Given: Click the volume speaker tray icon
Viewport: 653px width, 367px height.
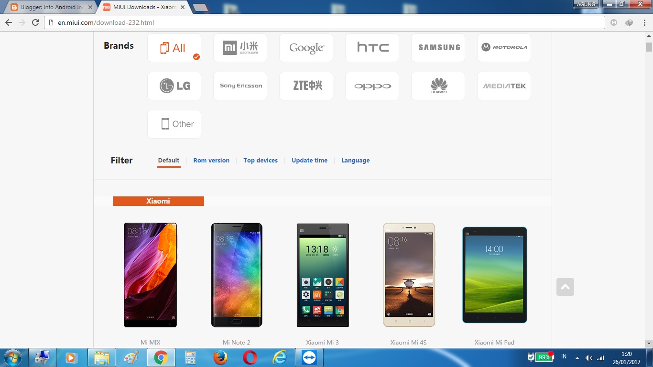Looking at the screenshot, I should tap(589, 357).
